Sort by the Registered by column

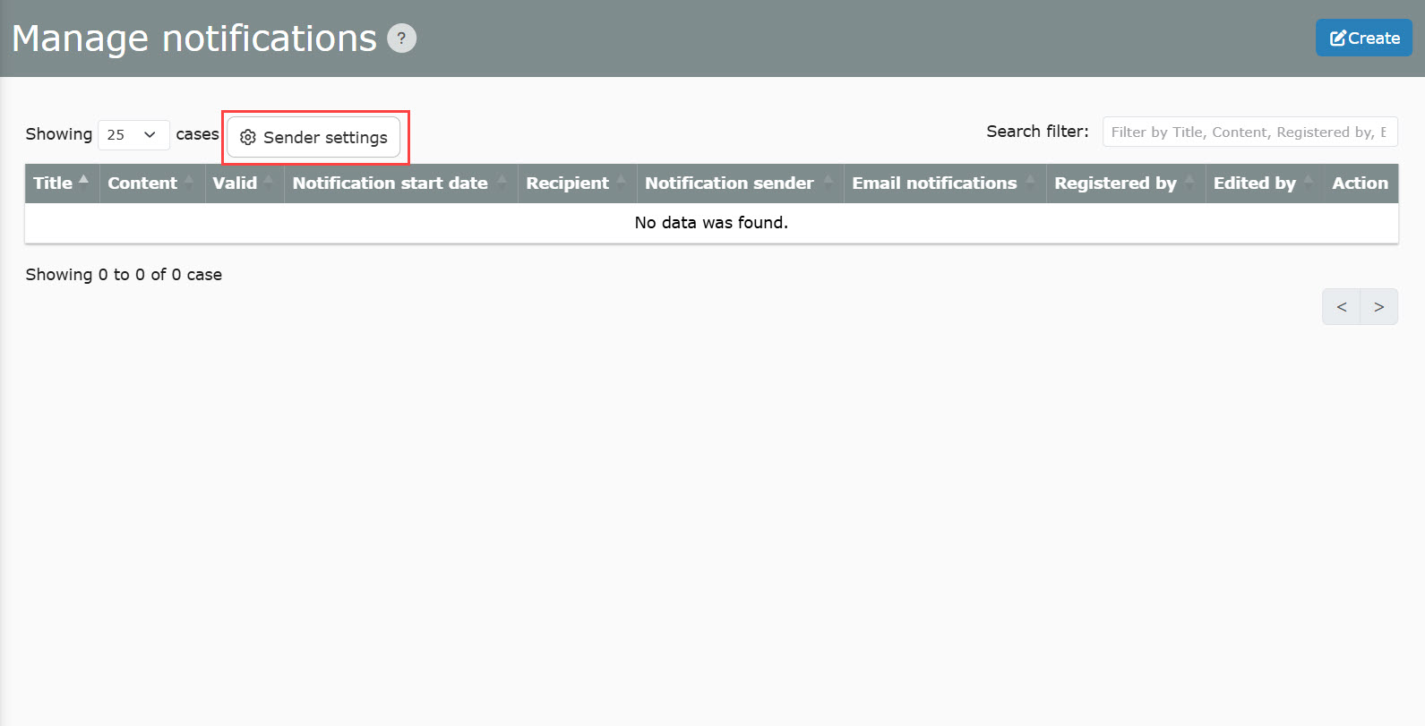[x=1115, y=183]
